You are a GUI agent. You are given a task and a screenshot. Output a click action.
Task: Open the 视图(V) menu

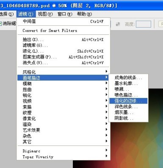[45, 14]
